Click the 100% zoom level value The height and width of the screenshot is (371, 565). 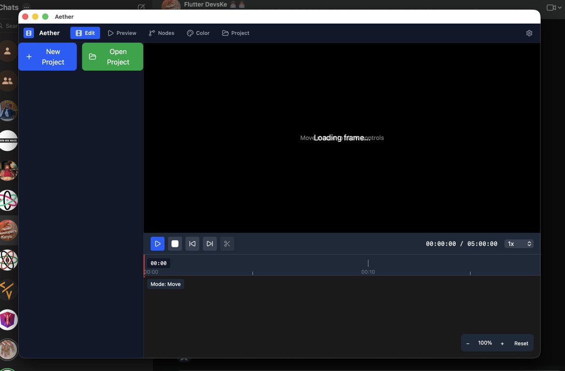click(485, 343)
